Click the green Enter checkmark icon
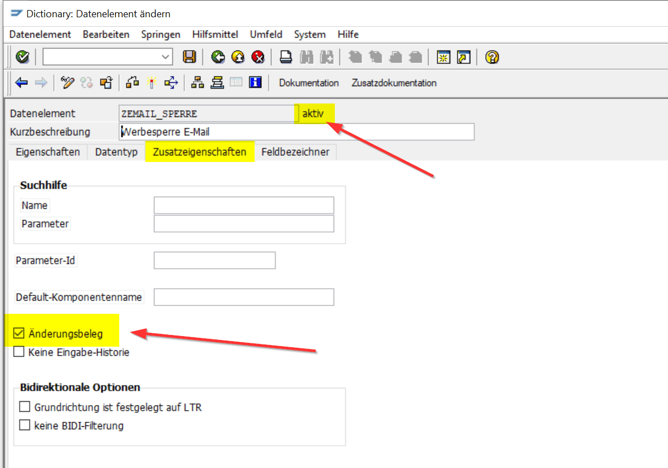This screenshot has width=668, height=468. 23,57
